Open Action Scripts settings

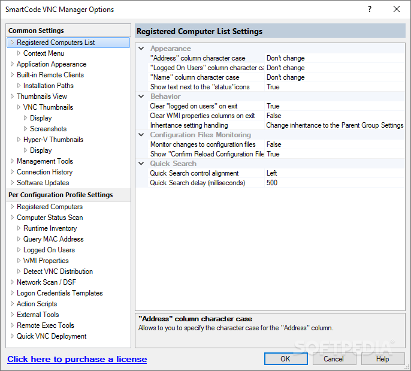click(x=37, y=304)
